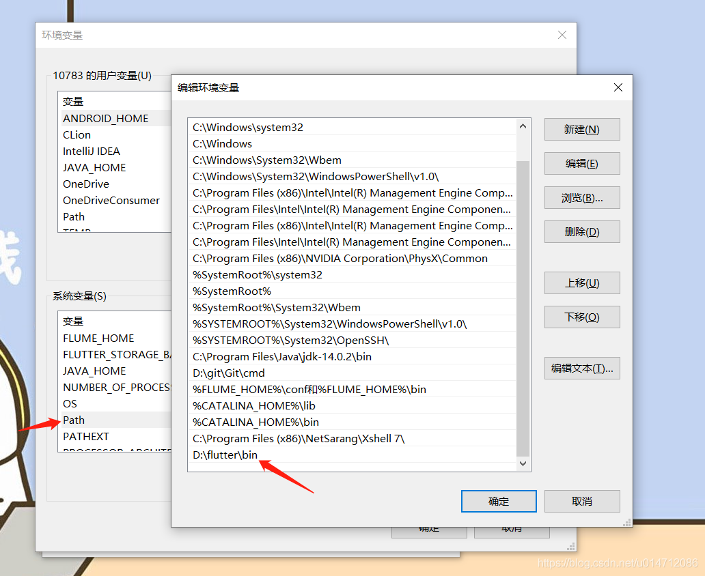Move entry up with 上移(U)

coord(582,283)
